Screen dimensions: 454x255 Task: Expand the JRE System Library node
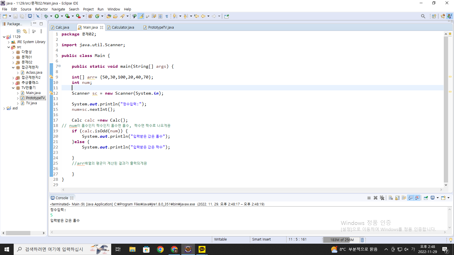click(9, 42)
